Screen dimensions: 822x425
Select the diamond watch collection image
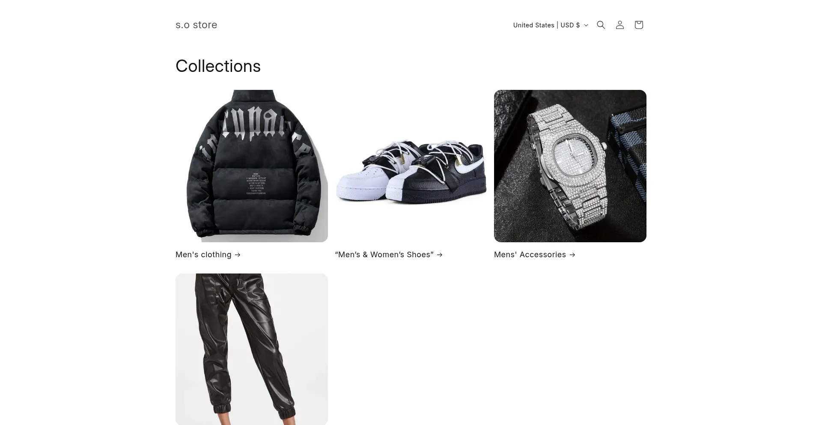(570, 166)
